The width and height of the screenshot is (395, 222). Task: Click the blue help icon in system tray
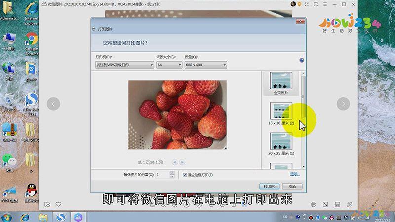tap(298, 217)
